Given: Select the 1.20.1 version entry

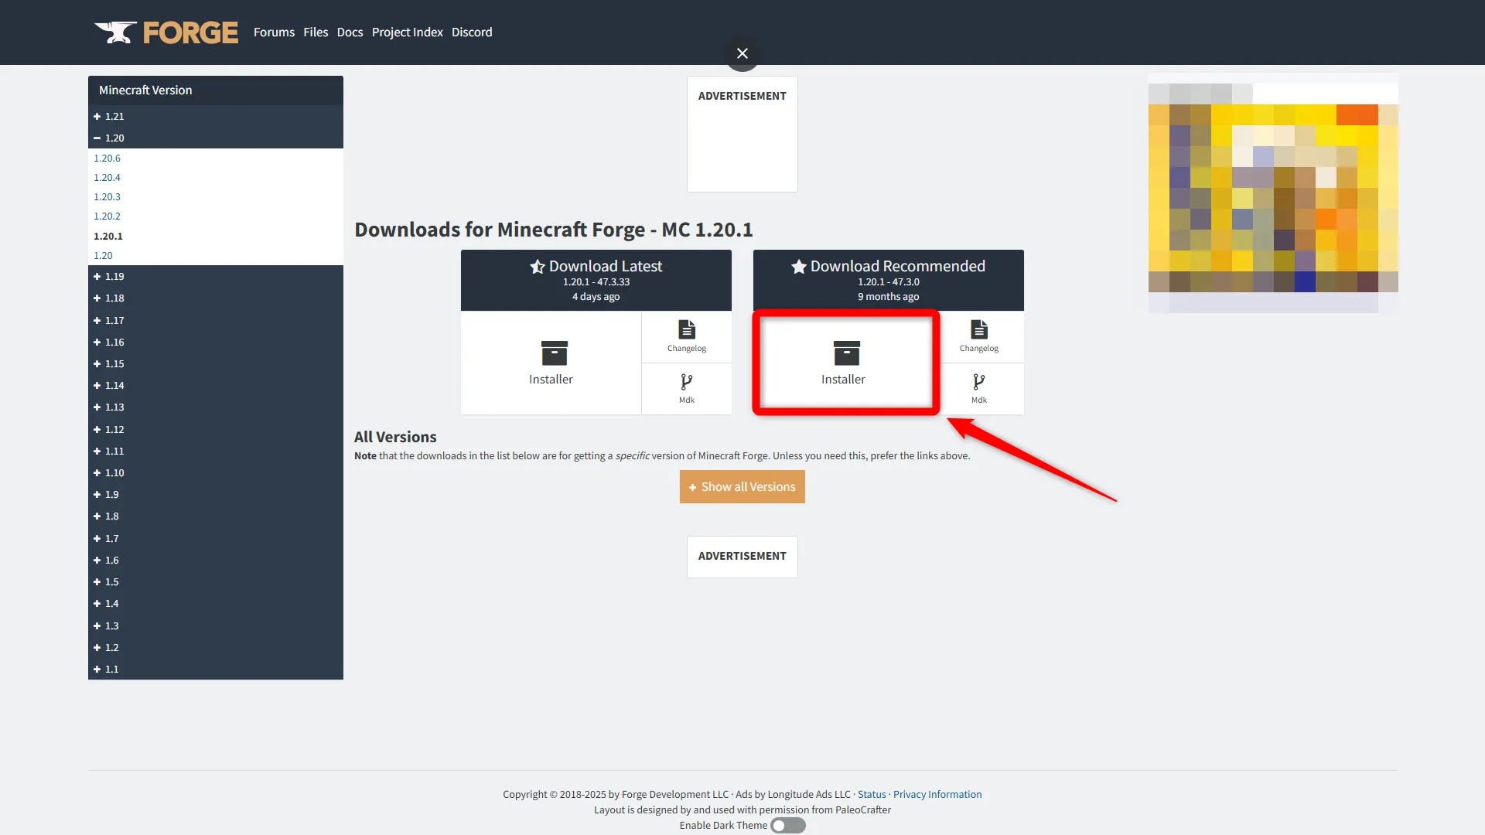Looking at the screenshot, I should (108, 236).
